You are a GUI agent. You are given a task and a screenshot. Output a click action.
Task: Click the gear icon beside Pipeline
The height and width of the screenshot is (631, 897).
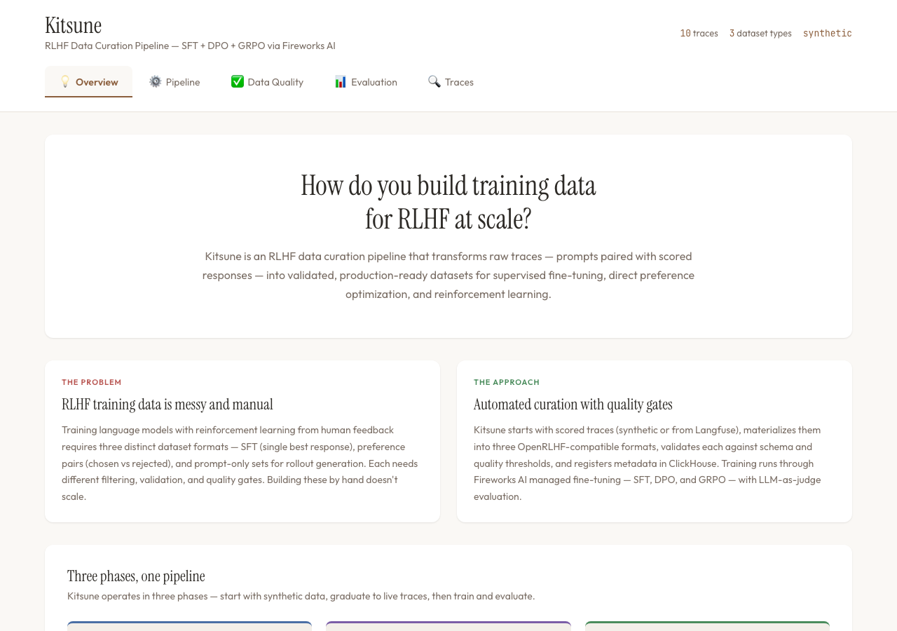pos(156,82)
